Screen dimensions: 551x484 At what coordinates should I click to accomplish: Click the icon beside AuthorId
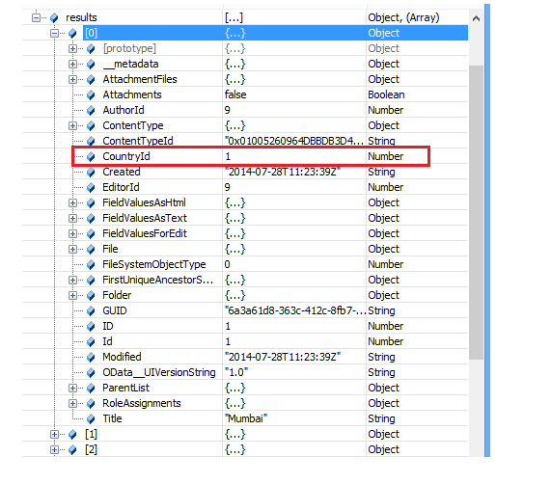[91, 110]
